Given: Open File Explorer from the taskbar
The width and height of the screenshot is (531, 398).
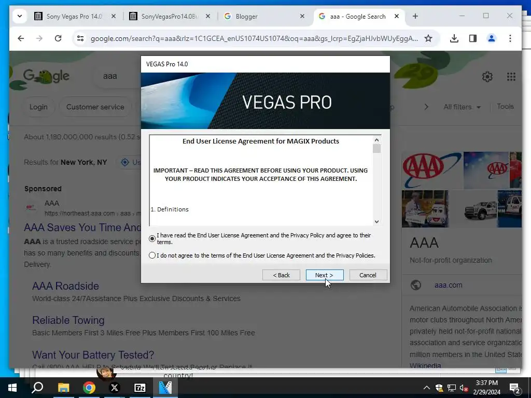Looking at the screenshot, I should pyautogui.click(x=63, y=388).
